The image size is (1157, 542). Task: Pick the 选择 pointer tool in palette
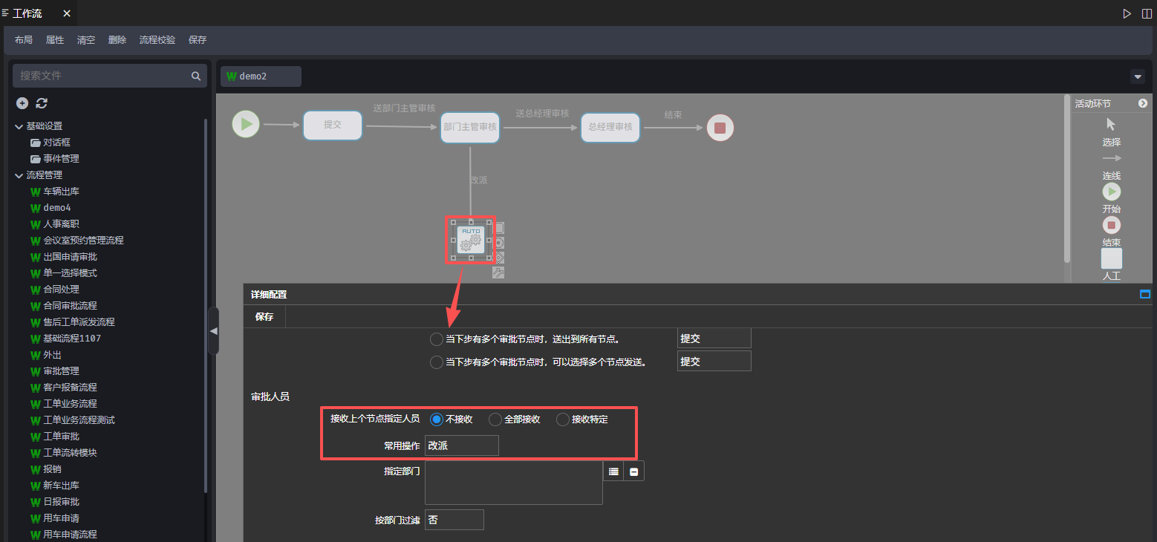1111,125
